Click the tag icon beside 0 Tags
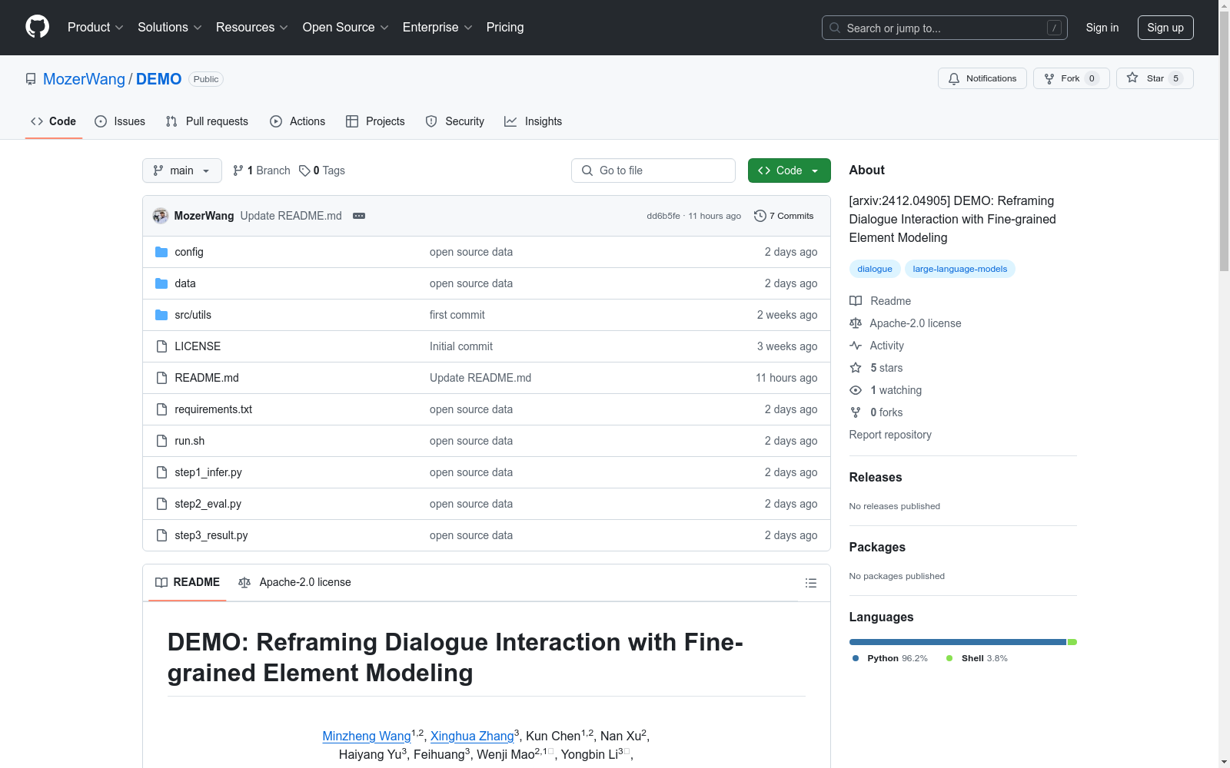The width and height of the screenshot is (1230, 768). [304, 170]
